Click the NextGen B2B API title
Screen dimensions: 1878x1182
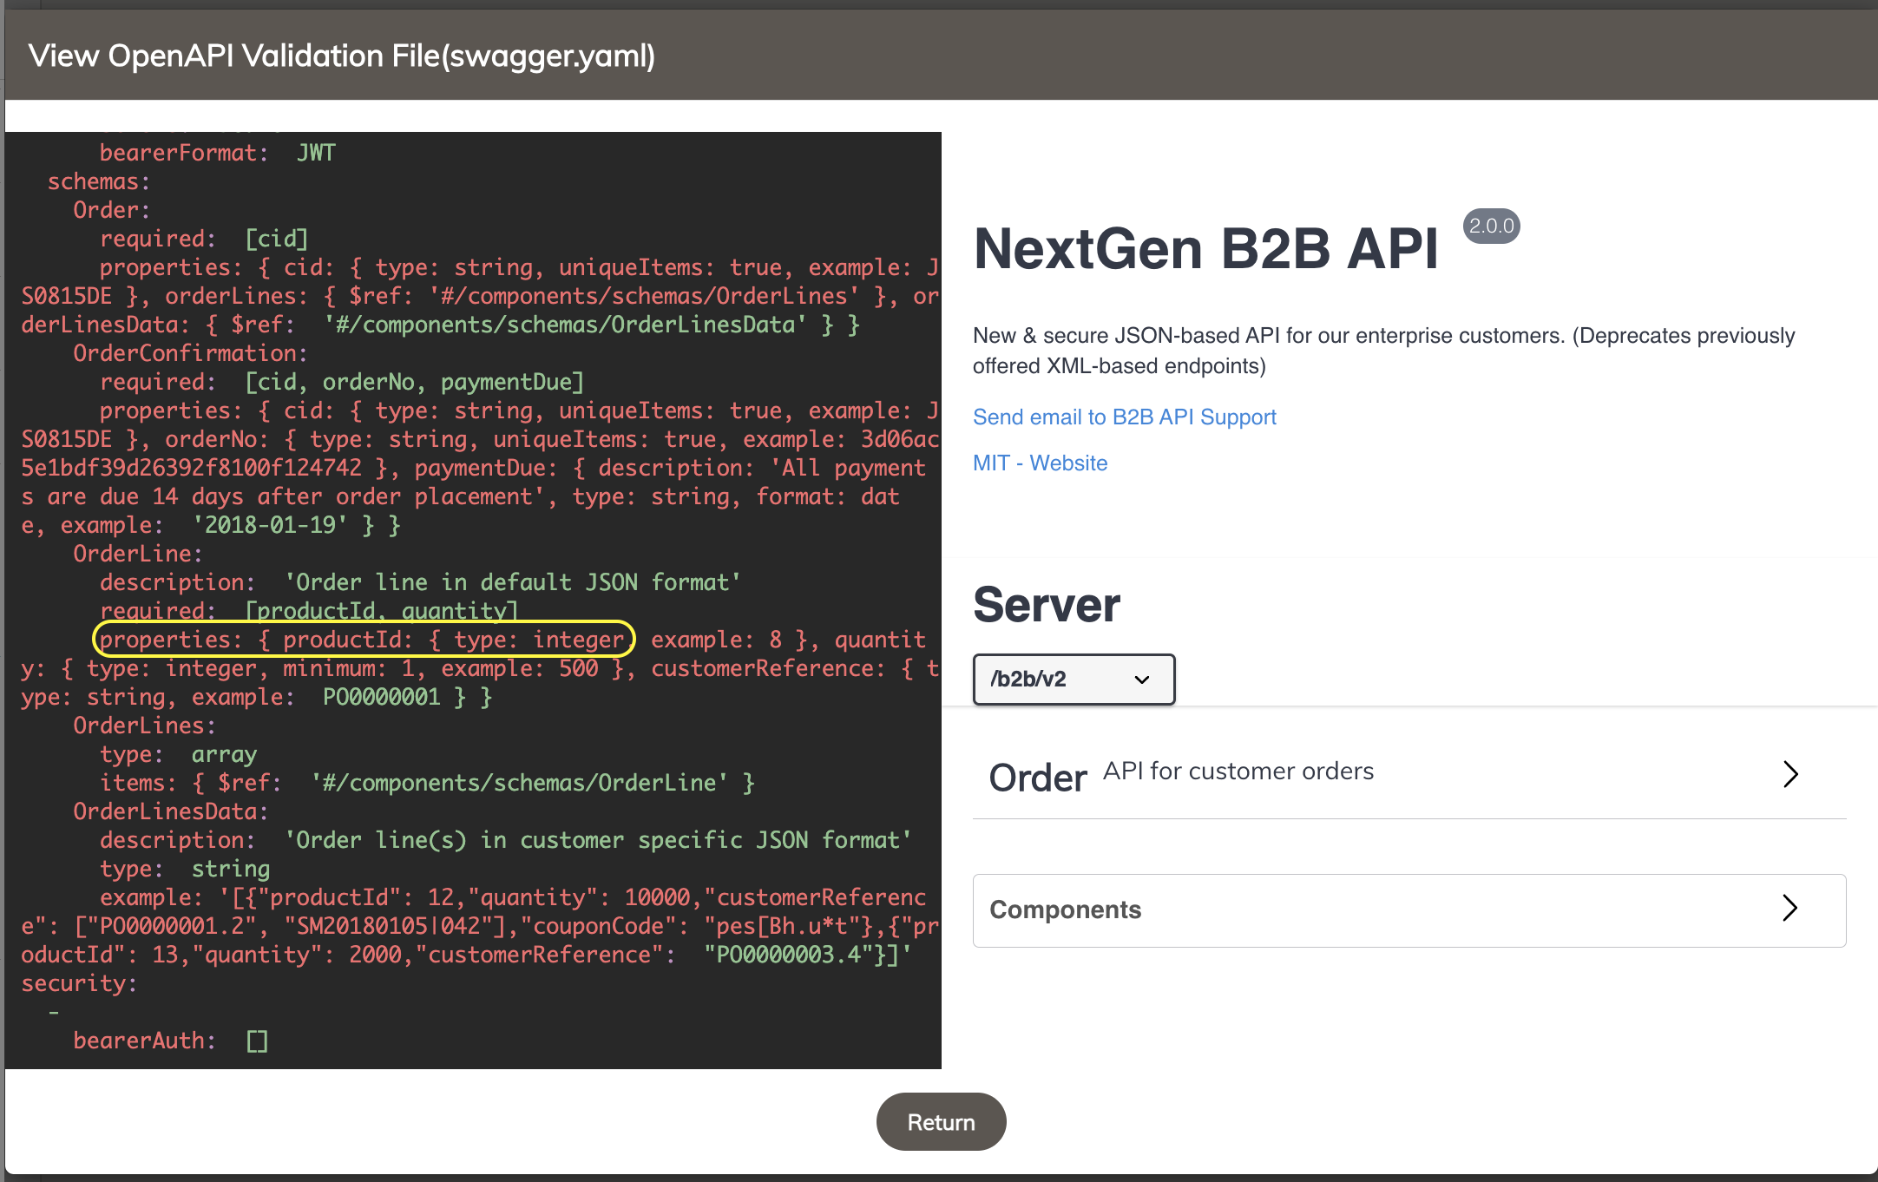(x=1205, y=249)
